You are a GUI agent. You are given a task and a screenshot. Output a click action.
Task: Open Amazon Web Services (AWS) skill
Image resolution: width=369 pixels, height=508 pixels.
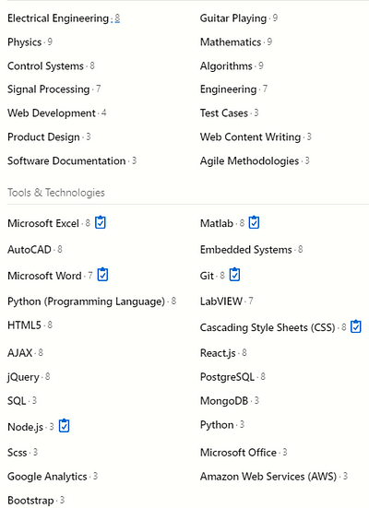268,477
